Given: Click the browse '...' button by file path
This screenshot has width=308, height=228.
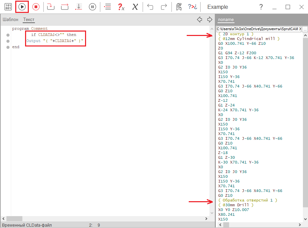Looking at the screenshot, I should (305, 29).
